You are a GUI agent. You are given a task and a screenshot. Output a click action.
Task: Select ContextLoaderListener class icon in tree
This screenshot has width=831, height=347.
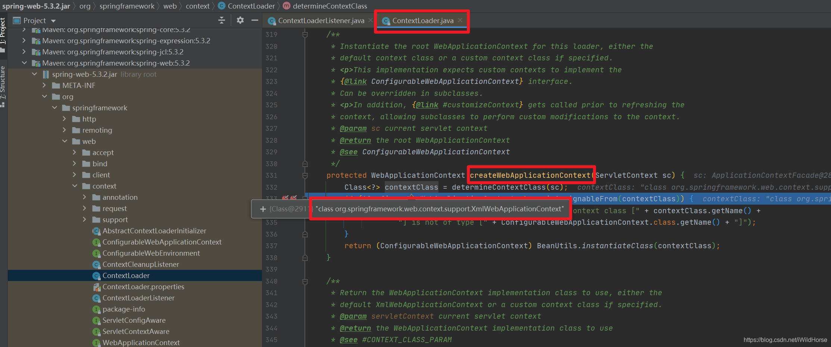coord(96,298)
